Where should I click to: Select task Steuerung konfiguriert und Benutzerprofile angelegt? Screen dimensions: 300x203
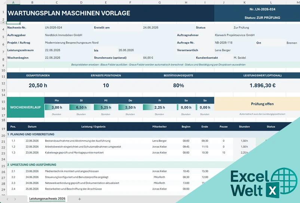(x=77, y=177)
